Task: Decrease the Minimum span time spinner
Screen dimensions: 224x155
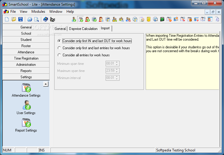Action: coord(117,65)
